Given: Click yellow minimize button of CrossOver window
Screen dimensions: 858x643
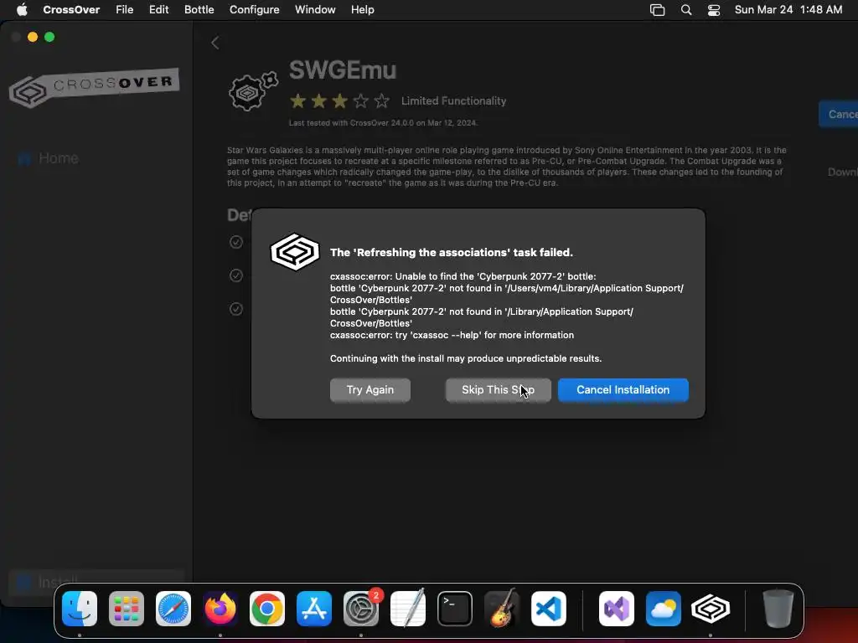Looking at the screenshot, I should [33, 37].
